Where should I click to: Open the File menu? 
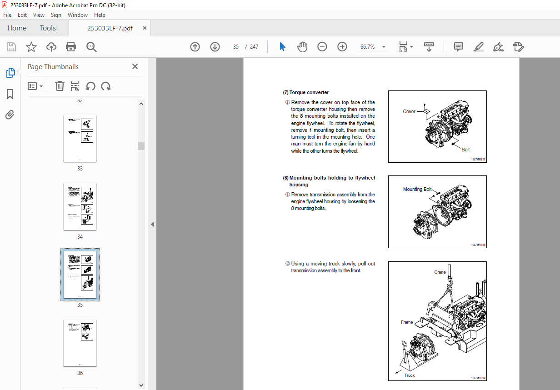[x=7, y=15]
